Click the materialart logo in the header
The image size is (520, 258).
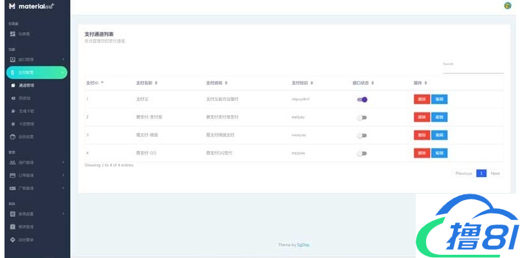coord(31,6)
